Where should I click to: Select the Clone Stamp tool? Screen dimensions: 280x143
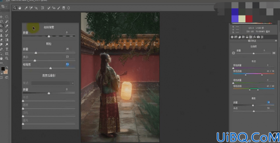2,35
